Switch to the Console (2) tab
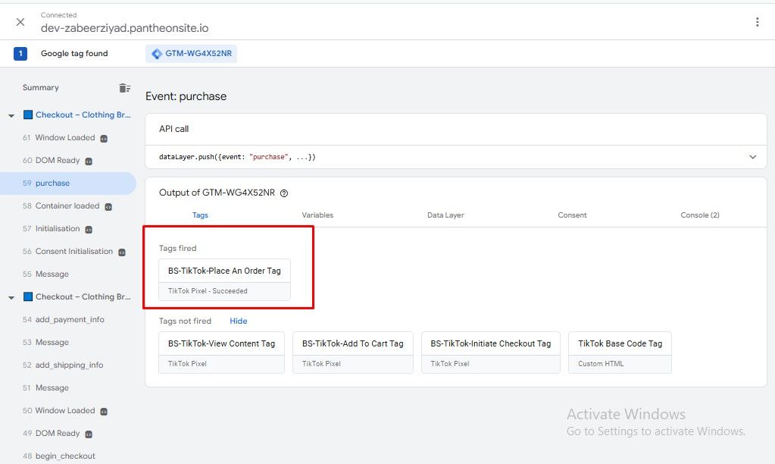This screenshot has height=464, width=775. pyautogui.click(x=700, y=215)
